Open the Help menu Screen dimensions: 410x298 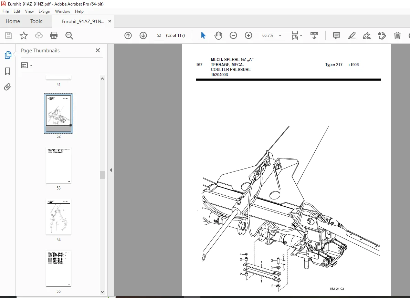click(79, 11)
